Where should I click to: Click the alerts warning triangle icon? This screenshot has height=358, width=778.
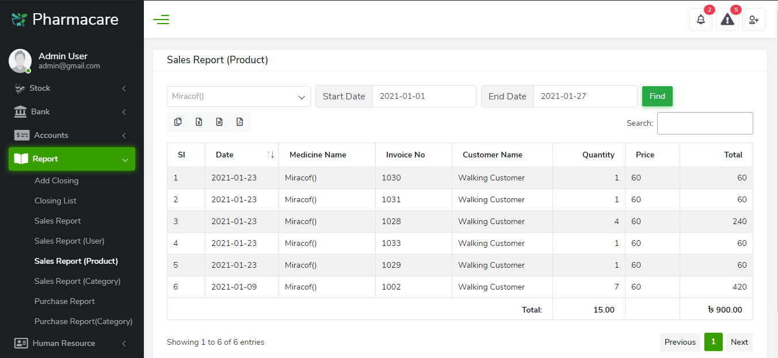tap(727, 19)
